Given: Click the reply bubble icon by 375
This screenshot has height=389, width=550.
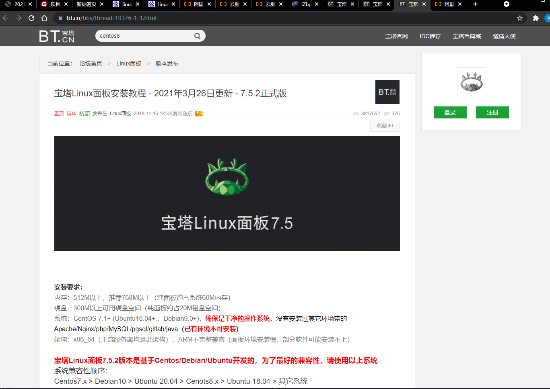Looking at the screenshot, I should click(387, 114).
